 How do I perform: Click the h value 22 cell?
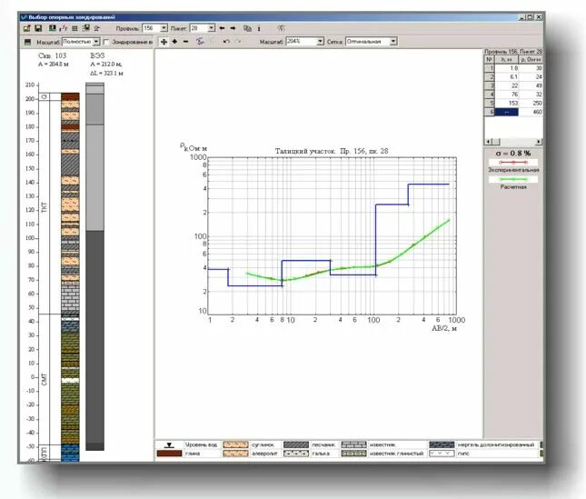pos(506,85)
